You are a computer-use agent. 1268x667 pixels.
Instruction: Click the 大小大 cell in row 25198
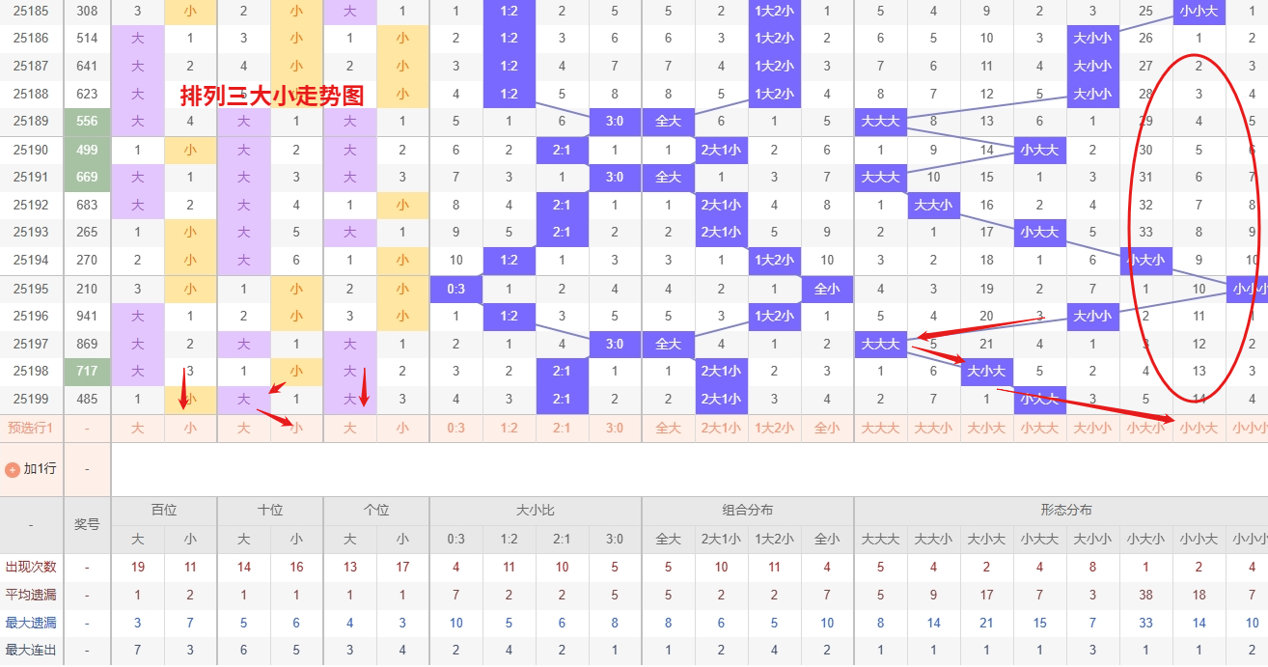(986, 372)
